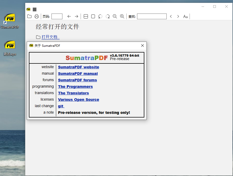The image size is (233, 176).
Task: Zoom in with the plus magnifier
Action: (122, 16)
